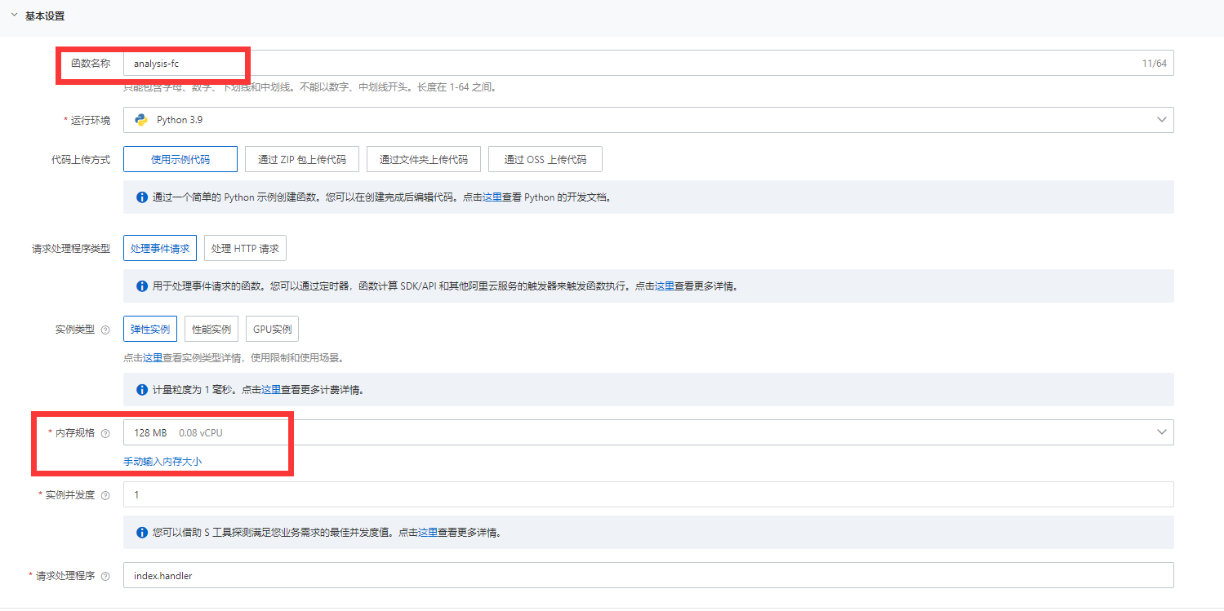Screen dimensions: 1224x611
Task: Click 手动输入内存大小 link
Action: (x=162, y=462)
